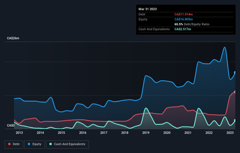Select the 2020 x-axis label
Viewport: 240px width, 153px height.
pos(167,133)
